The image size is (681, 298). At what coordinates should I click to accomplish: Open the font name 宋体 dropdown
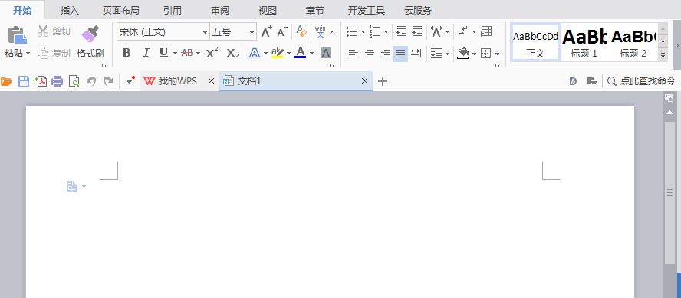pos(205,32)
